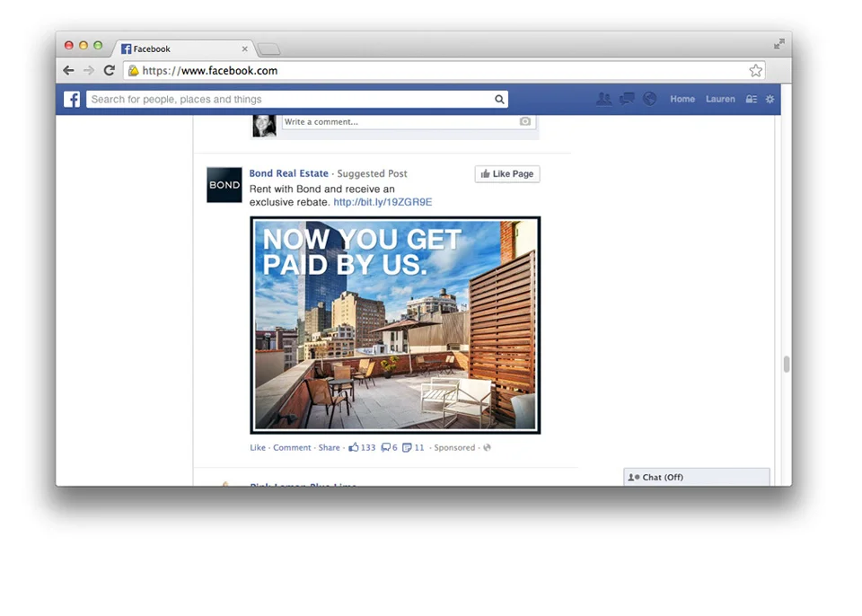Open Bond Real Estate page link

(288, 173)
